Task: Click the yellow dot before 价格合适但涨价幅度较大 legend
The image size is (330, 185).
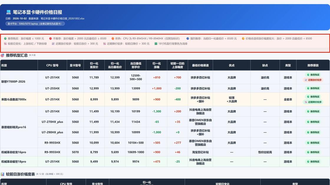Action: click(x=243, y=38)
